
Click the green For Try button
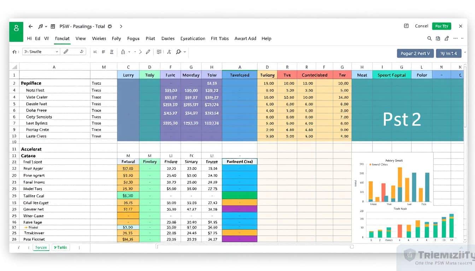(442, 26)
